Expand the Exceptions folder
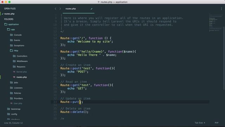The image size is (225, 127). coord(19,46)
